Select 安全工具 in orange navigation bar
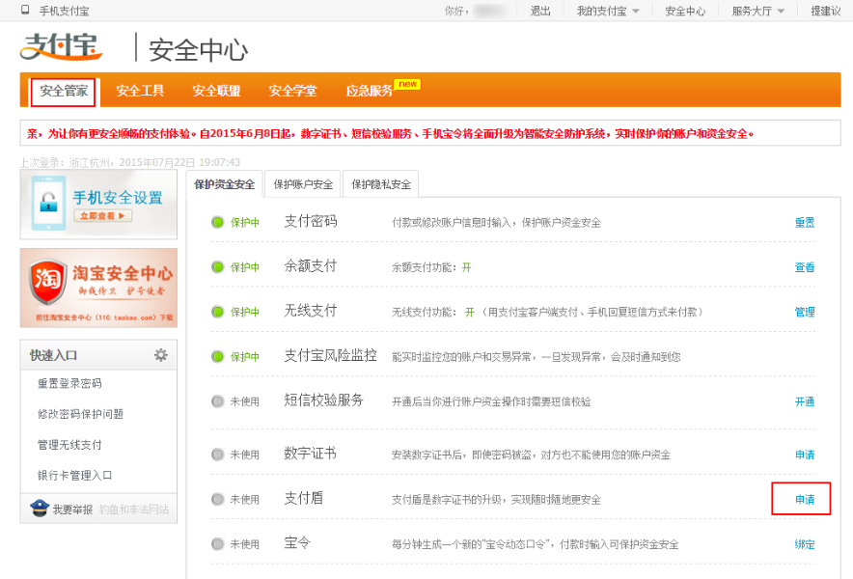 click(x=140, y=91)
